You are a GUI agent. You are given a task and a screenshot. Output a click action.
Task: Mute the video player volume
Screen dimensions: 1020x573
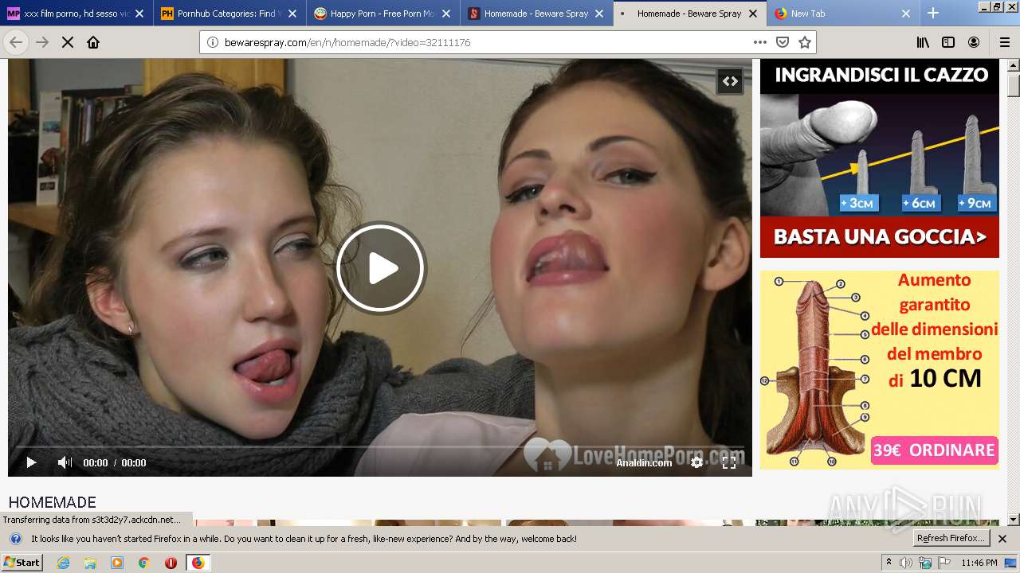(65, 462)
